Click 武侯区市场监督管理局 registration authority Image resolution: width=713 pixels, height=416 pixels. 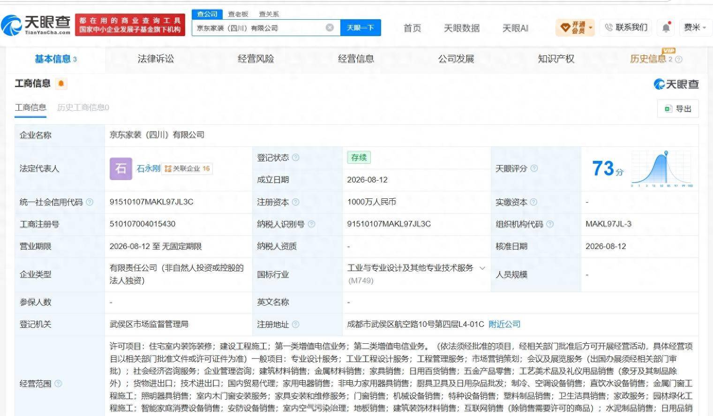(x=149, y=324)
